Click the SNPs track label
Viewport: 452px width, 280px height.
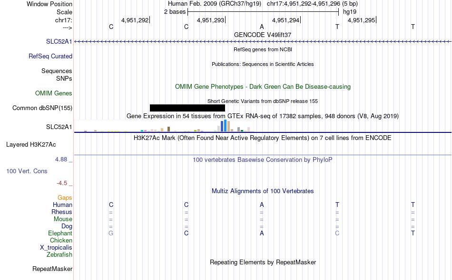(64, 78)
